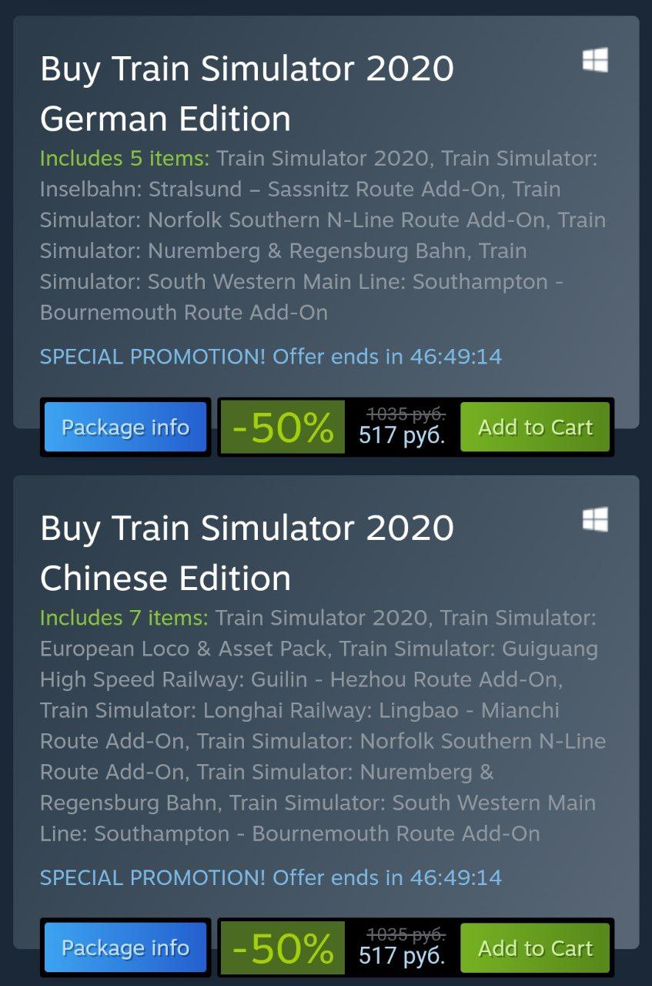Click European Loco & Asset Pack in item list
Viewport: 652px width, 986px height.
(x=183, y=649)
